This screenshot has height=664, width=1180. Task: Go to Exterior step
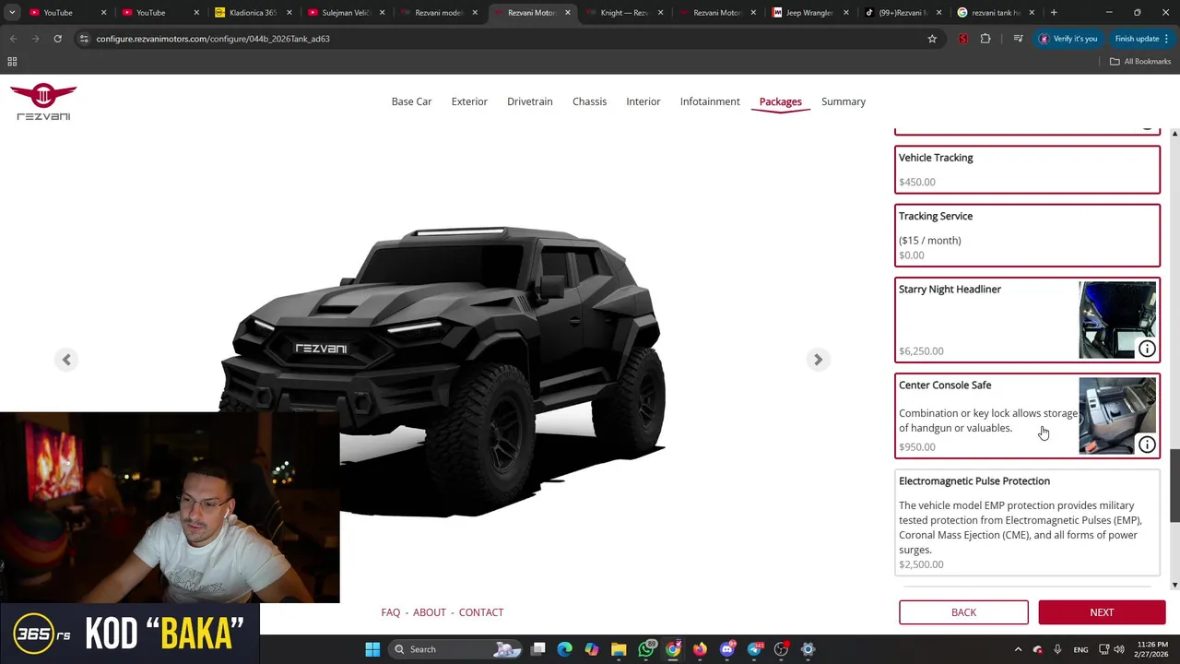469,101
